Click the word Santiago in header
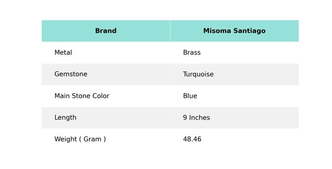The width and height of the screenshot is (332, 169). (250, 31)
